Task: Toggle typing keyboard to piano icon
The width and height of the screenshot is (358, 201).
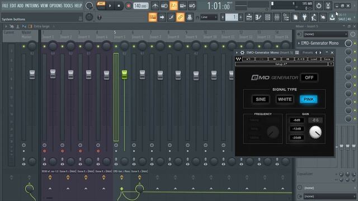Action: coord(153,17)
